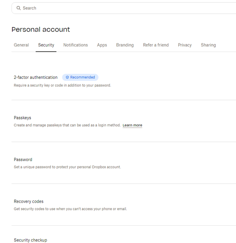The height and width of the screenshot is (243, 236).
Task: Focus the Search input field
Action: (121, 8)
